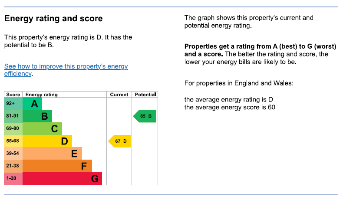Click the Energy rating and score heading
Screen dimensions: 343x203
(x=53, y=19)
